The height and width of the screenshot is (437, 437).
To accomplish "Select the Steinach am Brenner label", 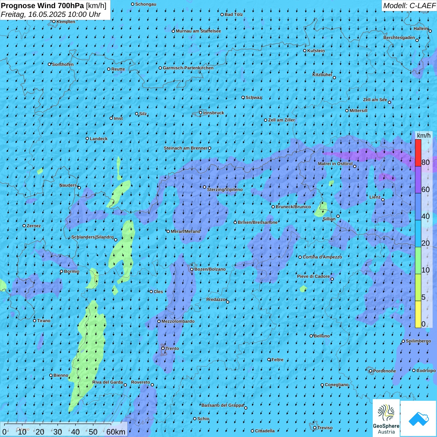I will [x=185, y=148].
